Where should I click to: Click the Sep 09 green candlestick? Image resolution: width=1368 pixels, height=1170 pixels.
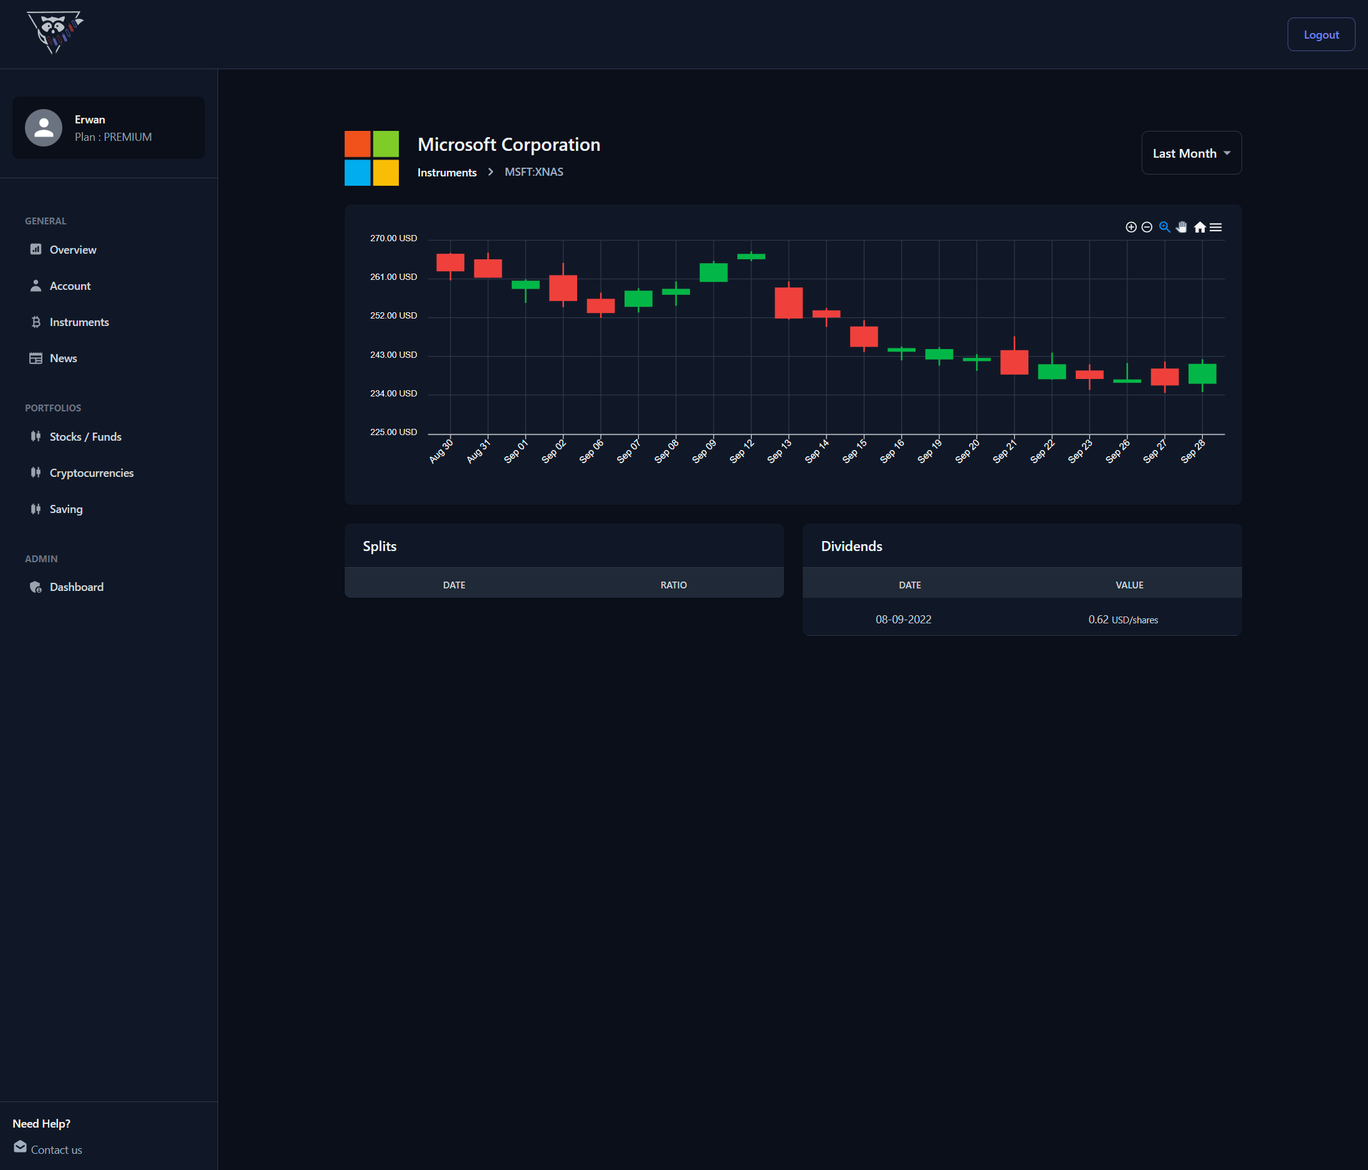pos(713,272)
